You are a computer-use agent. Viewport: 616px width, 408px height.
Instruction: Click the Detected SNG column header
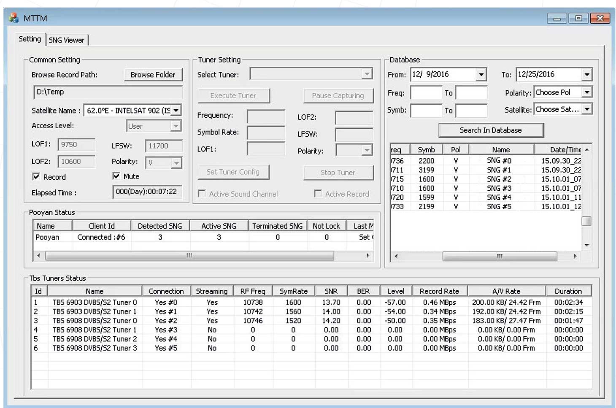(x=160, y=226)
